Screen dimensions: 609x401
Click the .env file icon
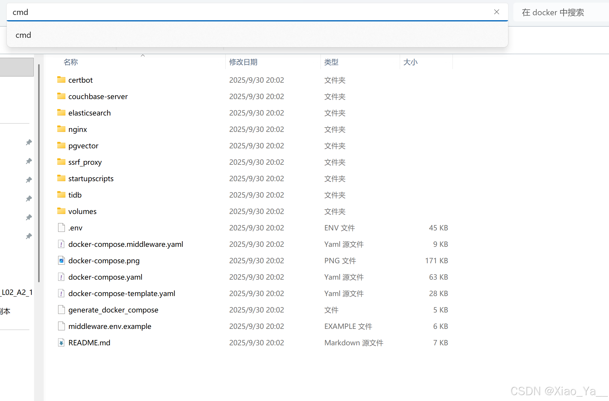coord(61,227)
